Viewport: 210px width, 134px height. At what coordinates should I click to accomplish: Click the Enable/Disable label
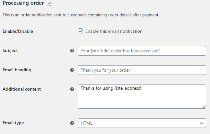18,31
